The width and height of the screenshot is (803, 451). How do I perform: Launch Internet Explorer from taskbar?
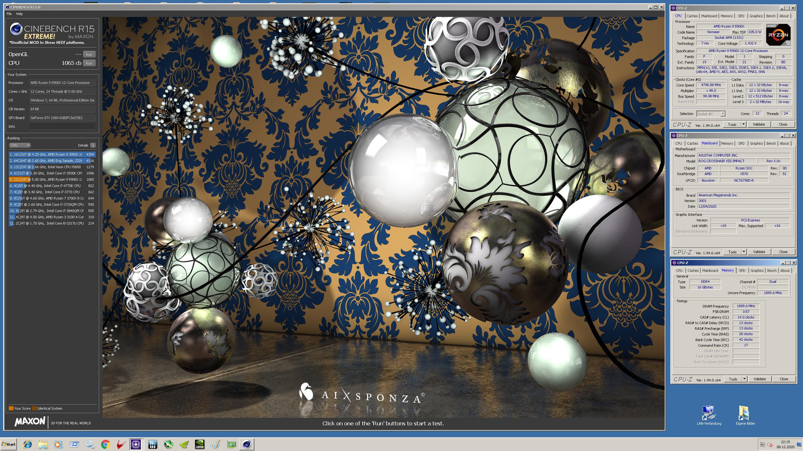(x=28, y=444)
